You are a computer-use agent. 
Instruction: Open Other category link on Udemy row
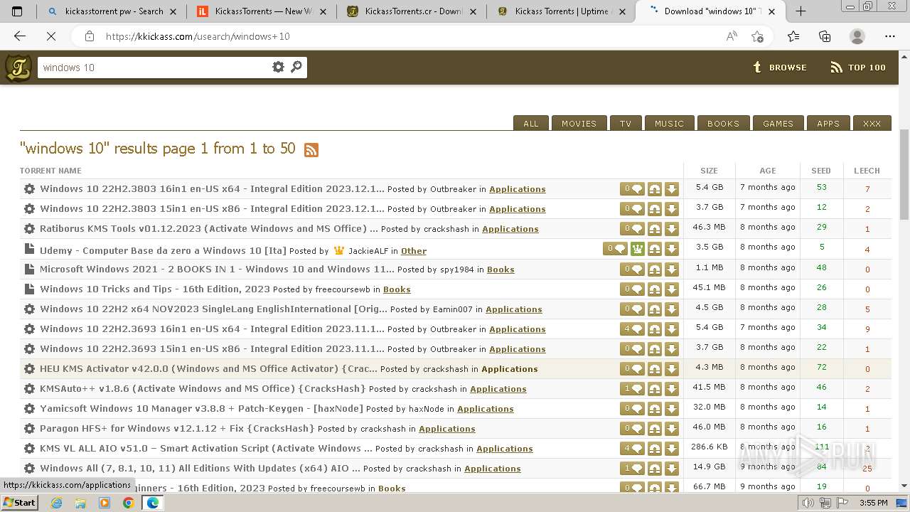pyautogui.click(x=414, y=251)
